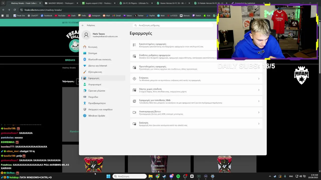Open browser apps grid icon in bookmarks bar
The height and width of the screenshot is (180, 321).
click(x=7, y=15)
